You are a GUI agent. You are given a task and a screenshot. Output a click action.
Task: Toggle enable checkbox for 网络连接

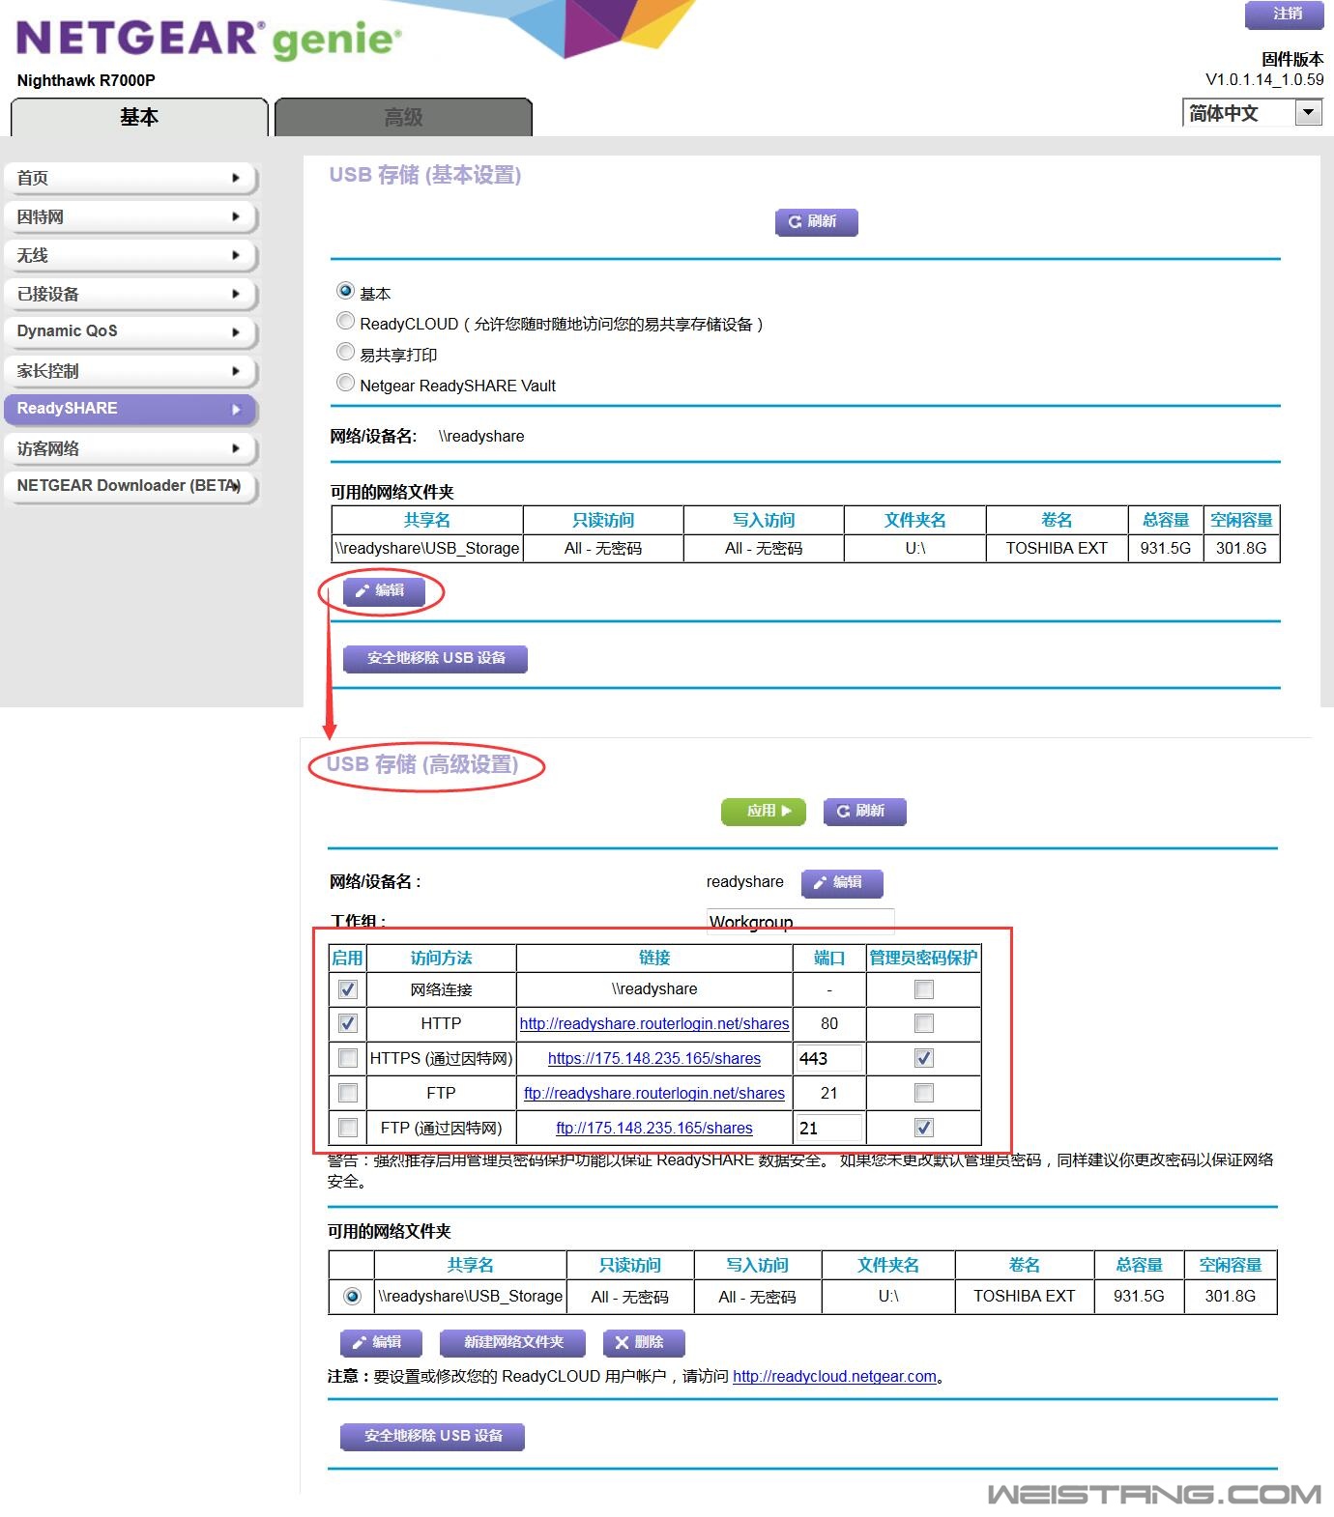[348, 989]
